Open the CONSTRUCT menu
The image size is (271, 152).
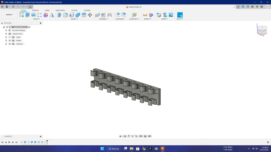tap(134, 19)
